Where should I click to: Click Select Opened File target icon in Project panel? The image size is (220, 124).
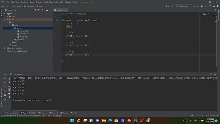click(35, 10)
